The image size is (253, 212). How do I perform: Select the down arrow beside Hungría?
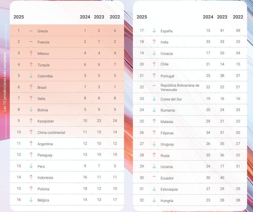point(154,200)
